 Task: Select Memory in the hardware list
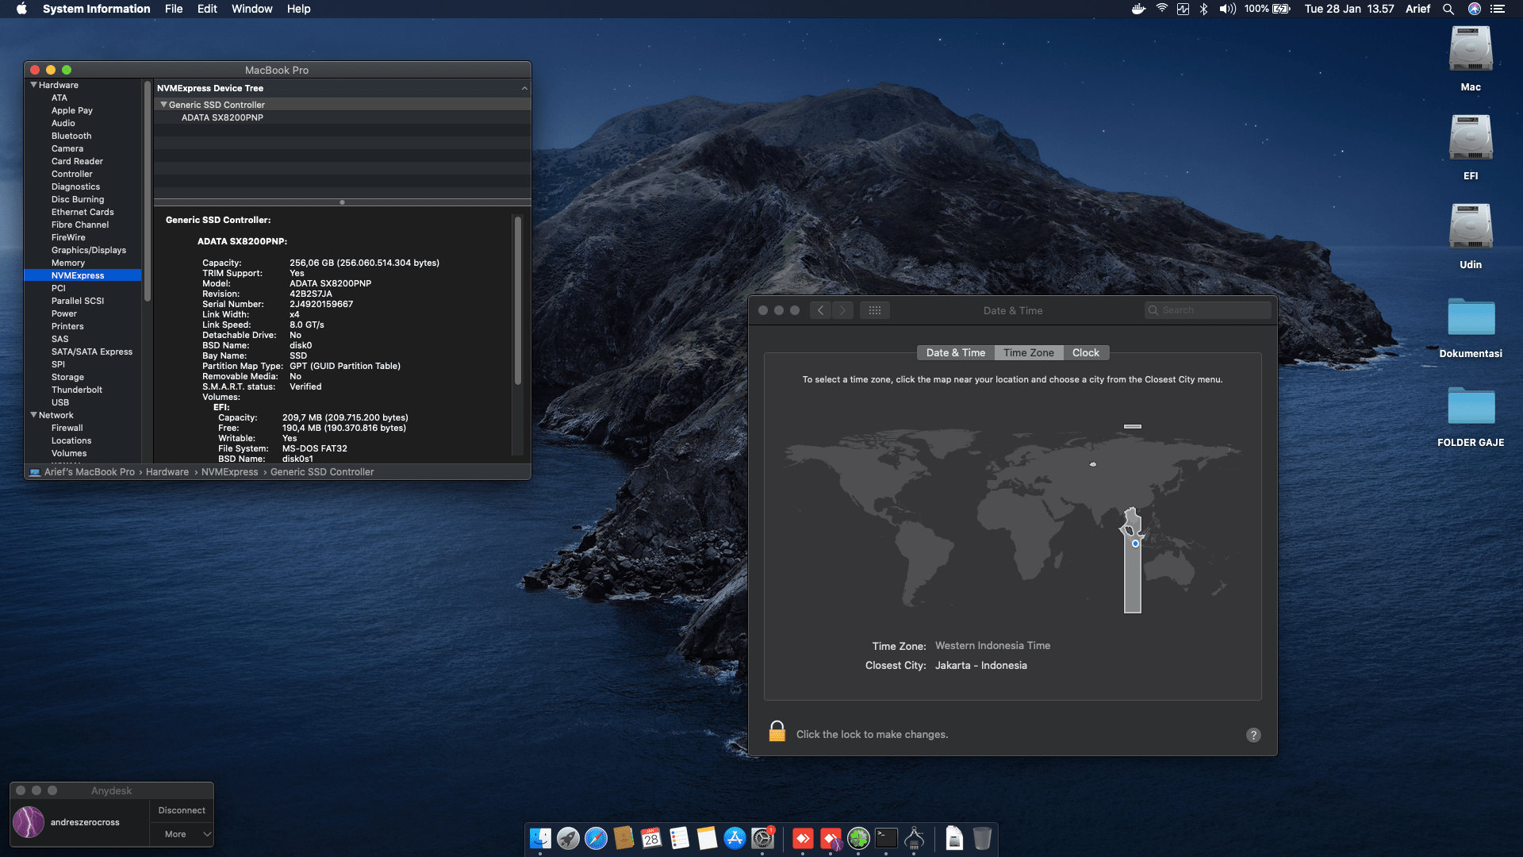68,263
